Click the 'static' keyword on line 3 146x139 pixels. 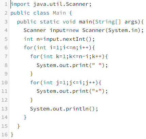[50, 22]
